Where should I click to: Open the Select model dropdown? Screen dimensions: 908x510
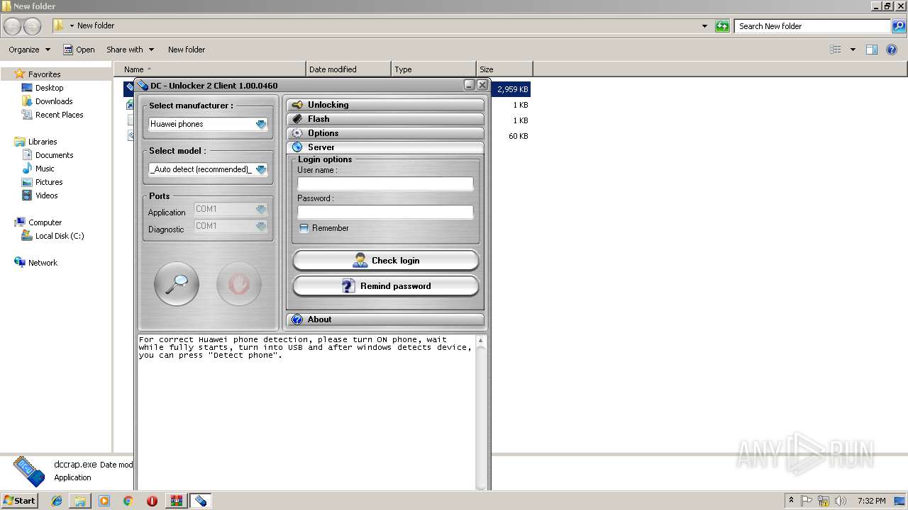point(261,169)
